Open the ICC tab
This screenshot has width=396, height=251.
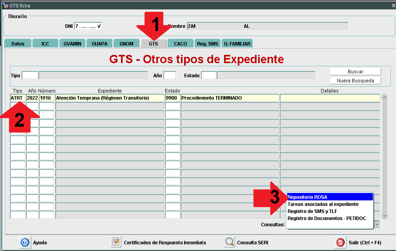(45, 44)
